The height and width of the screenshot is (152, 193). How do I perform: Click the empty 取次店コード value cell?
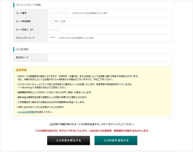pyautogui.click(x=109, y=58)
